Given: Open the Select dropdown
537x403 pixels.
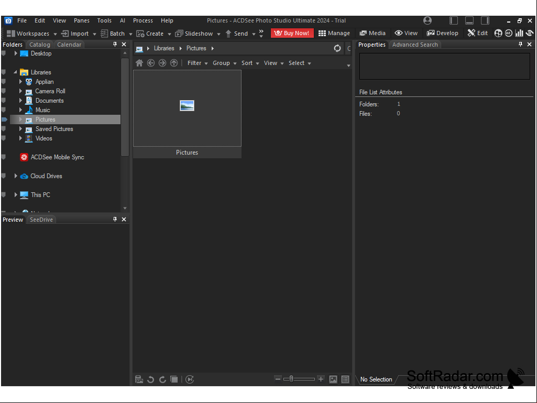Looking at the screenshot, I should pos(300,63).
